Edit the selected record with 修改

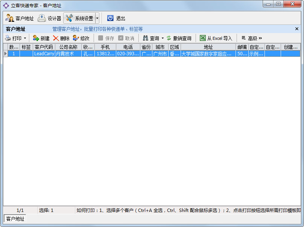pos(81,38)
